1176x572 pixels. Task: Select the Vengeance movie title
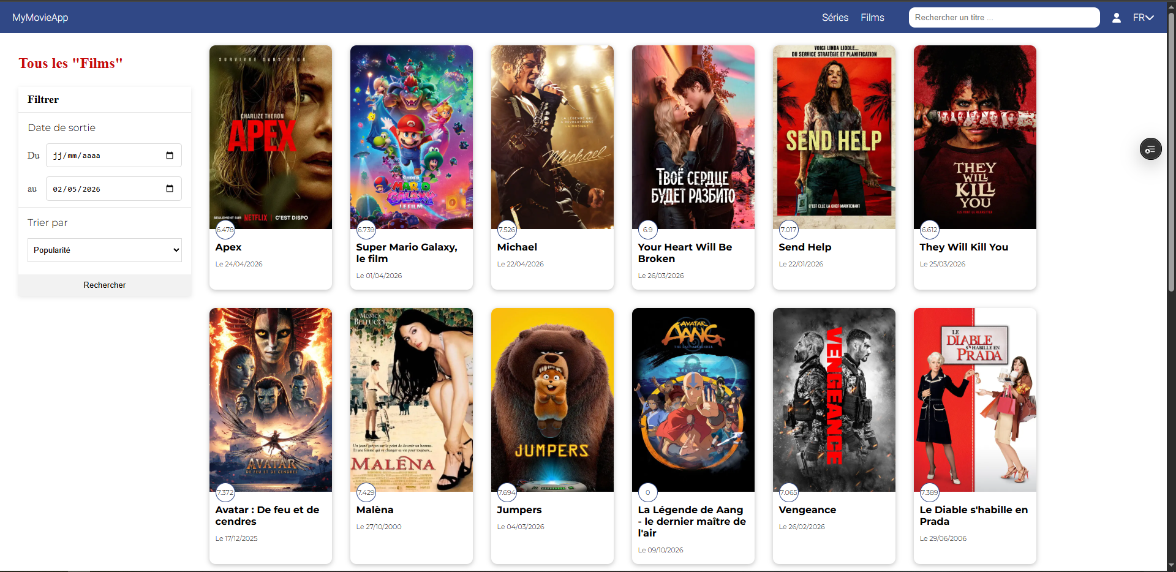pyautogui.click(x=807, y=510)
